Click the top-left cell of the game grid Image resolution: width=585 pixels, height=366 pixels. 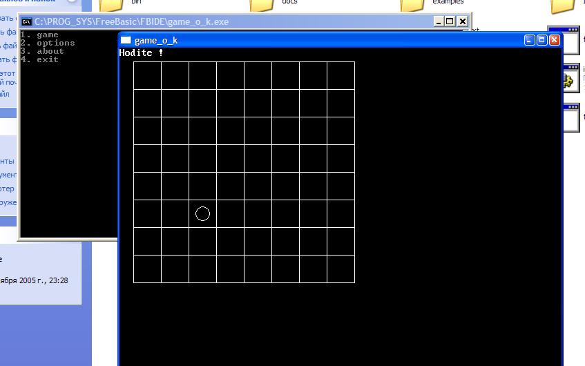[x=147, y=75]
